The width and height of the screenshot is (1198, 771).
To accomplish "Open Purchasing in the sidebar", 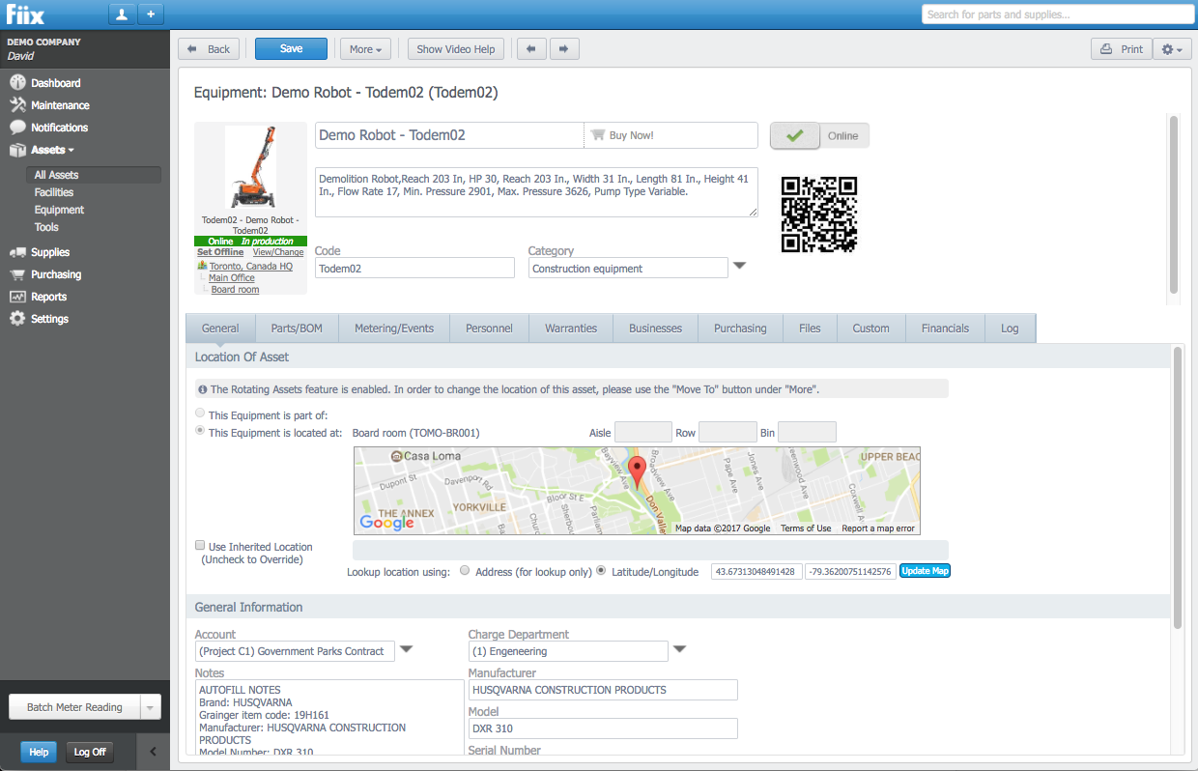I will (x=56, y=274).
